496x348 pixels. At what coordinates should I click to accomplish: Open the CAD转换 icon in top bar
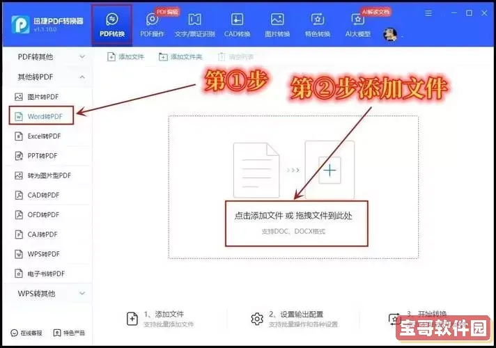point(238,19)
